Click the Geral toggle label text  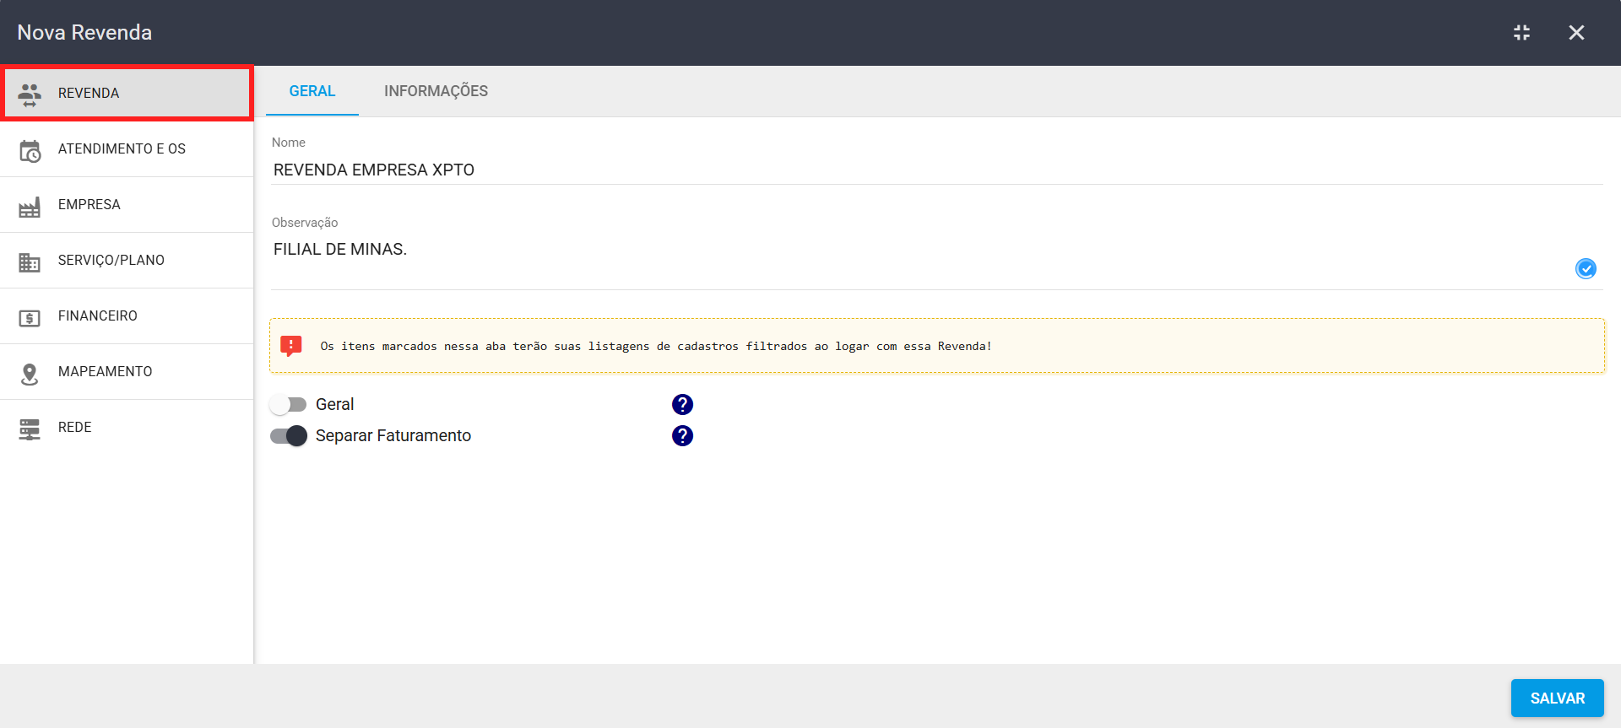click(334, 404)
